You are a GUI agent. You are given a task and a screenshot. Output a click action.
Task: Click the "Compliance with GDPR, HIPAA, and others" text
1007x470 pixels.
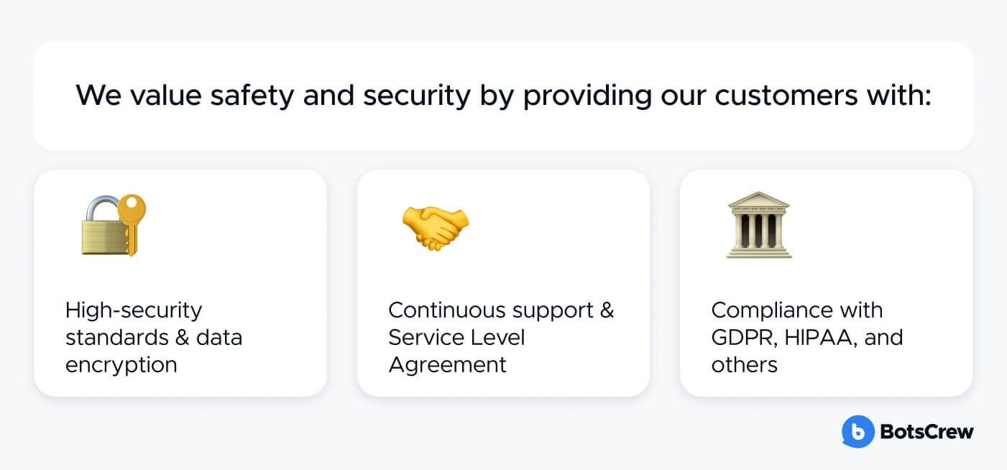[x=807, y=337]
